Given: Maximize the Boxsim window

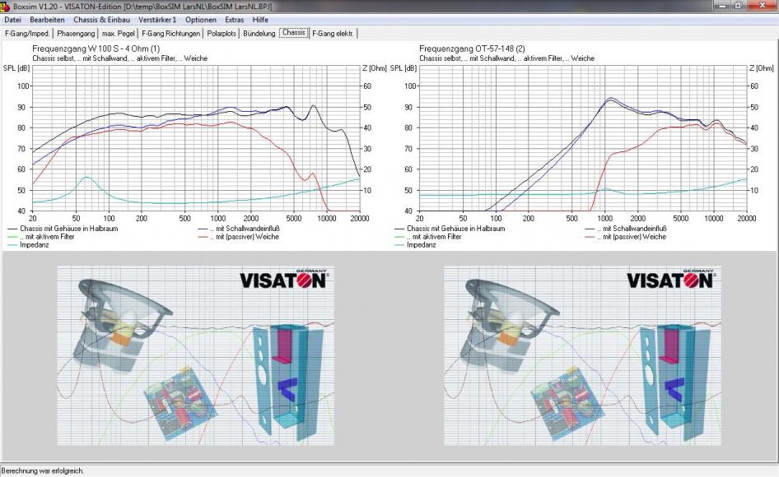Looking at the screenshot, I should [x=739, y=6].
